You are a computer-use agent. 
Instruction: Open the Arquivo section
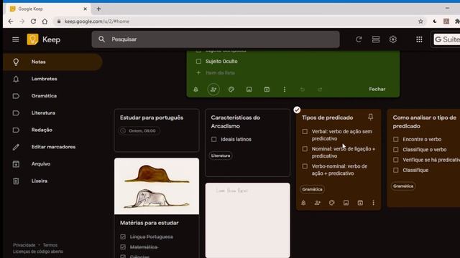point(52,164)
